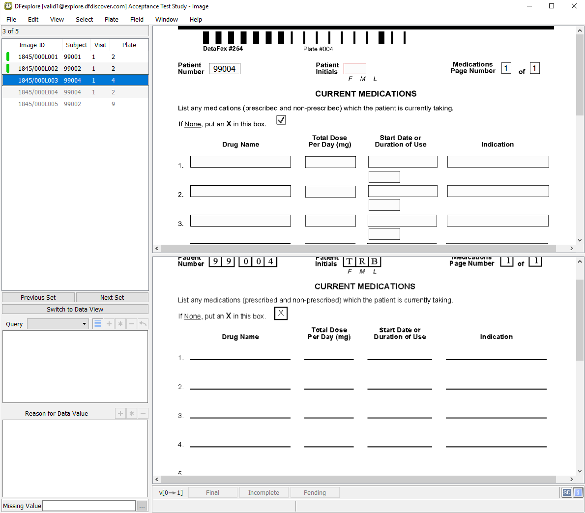The image size is (585, 513).
Task: Sort by the Image ID column header
Action: tap(32, 45)
